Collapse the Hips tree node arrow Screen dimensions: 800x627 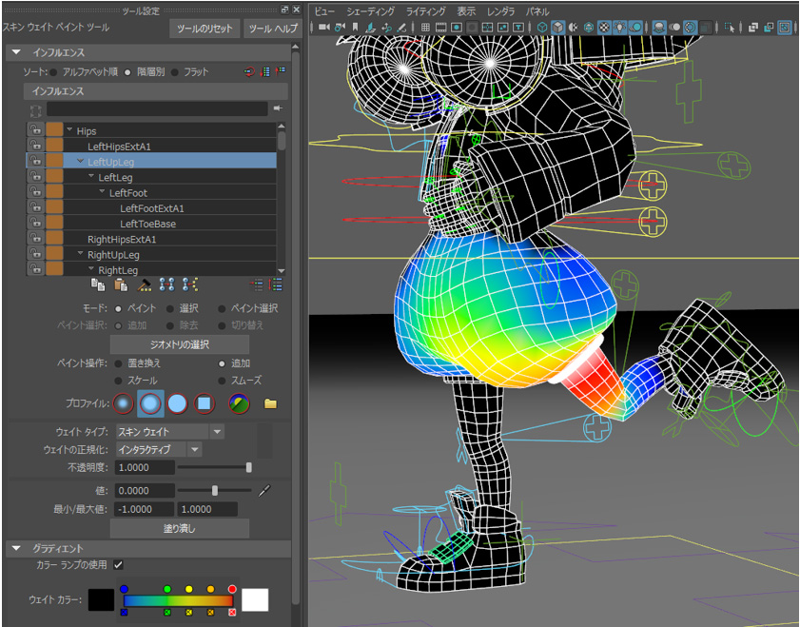[x=69, y=129]
